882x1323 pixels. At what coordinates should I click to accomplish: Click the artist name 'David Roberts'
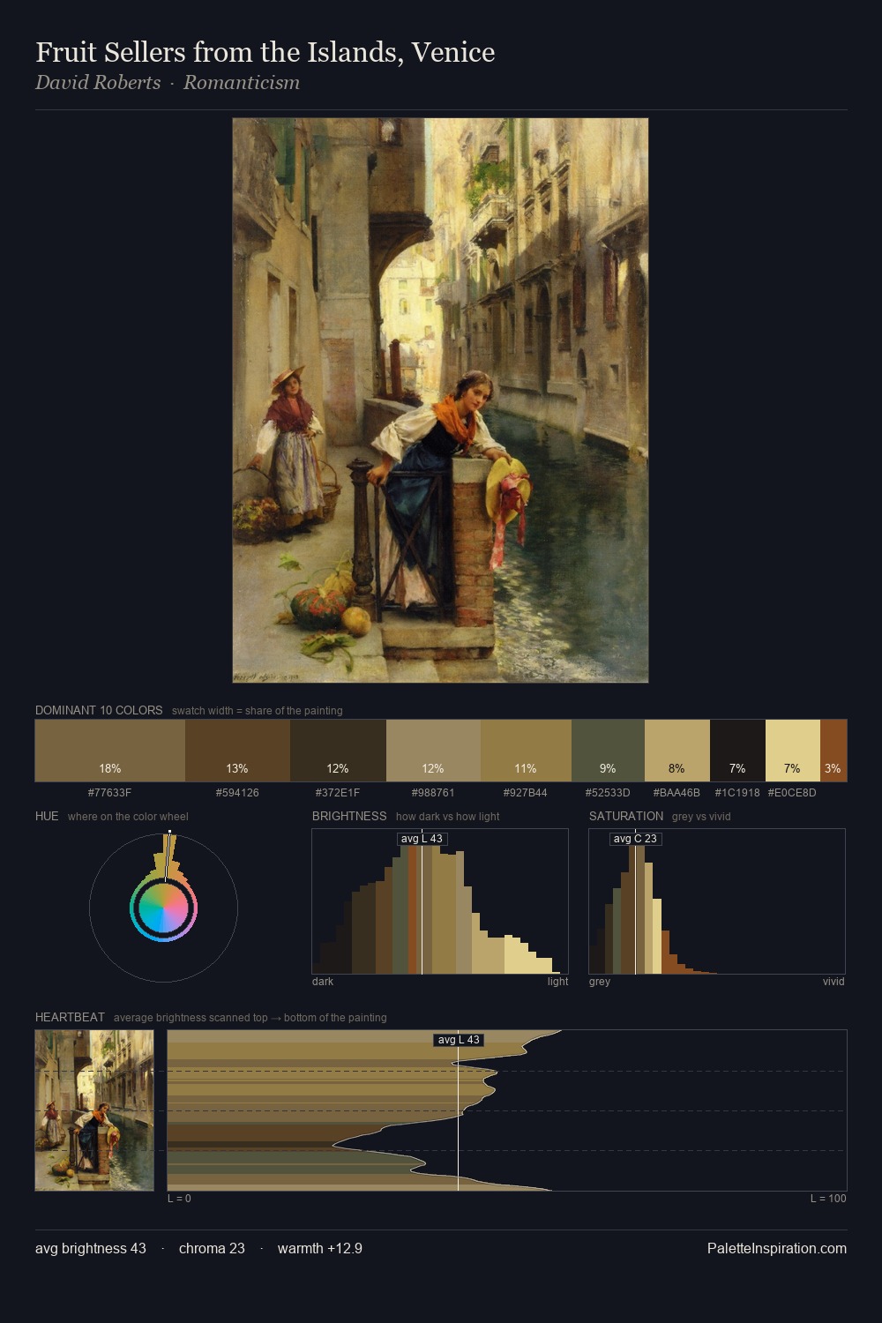point(98,83)
